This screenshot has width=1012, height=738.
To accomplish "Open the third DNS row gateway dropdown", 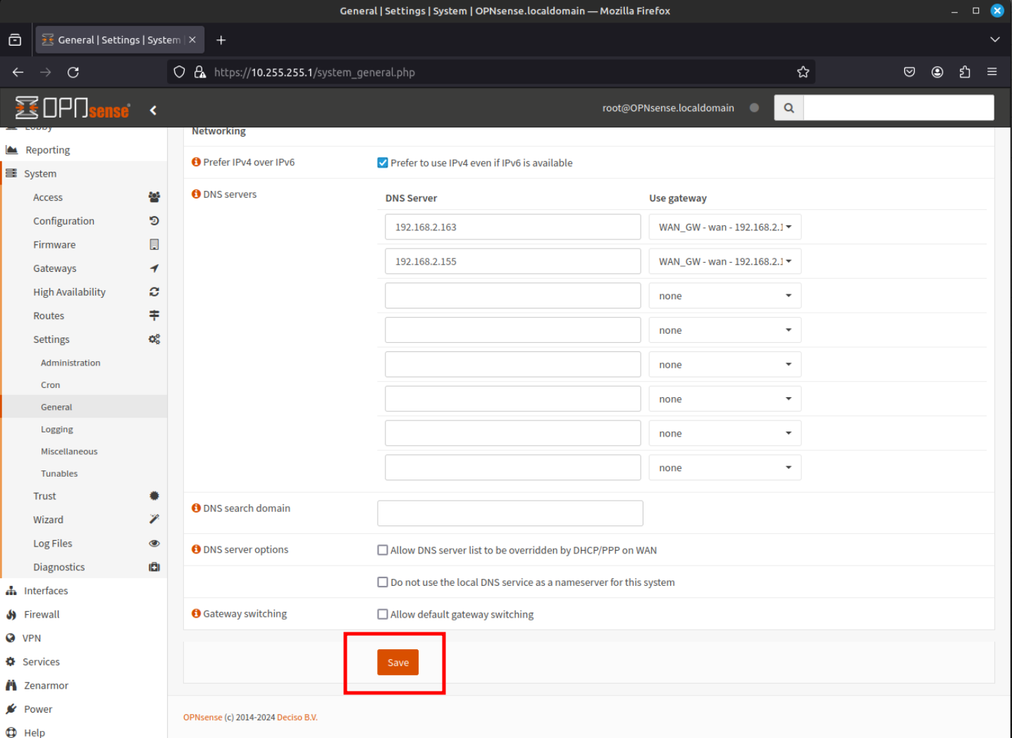I will (725, 296).
